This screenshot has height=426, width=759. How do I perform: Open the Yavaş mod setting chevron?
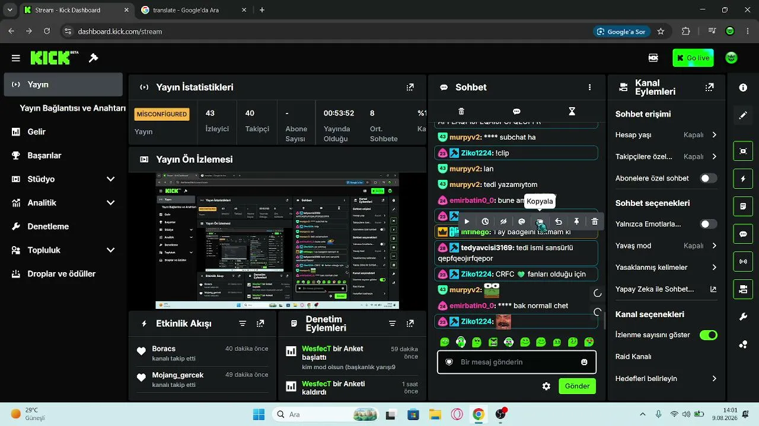(x=715, y=246)
